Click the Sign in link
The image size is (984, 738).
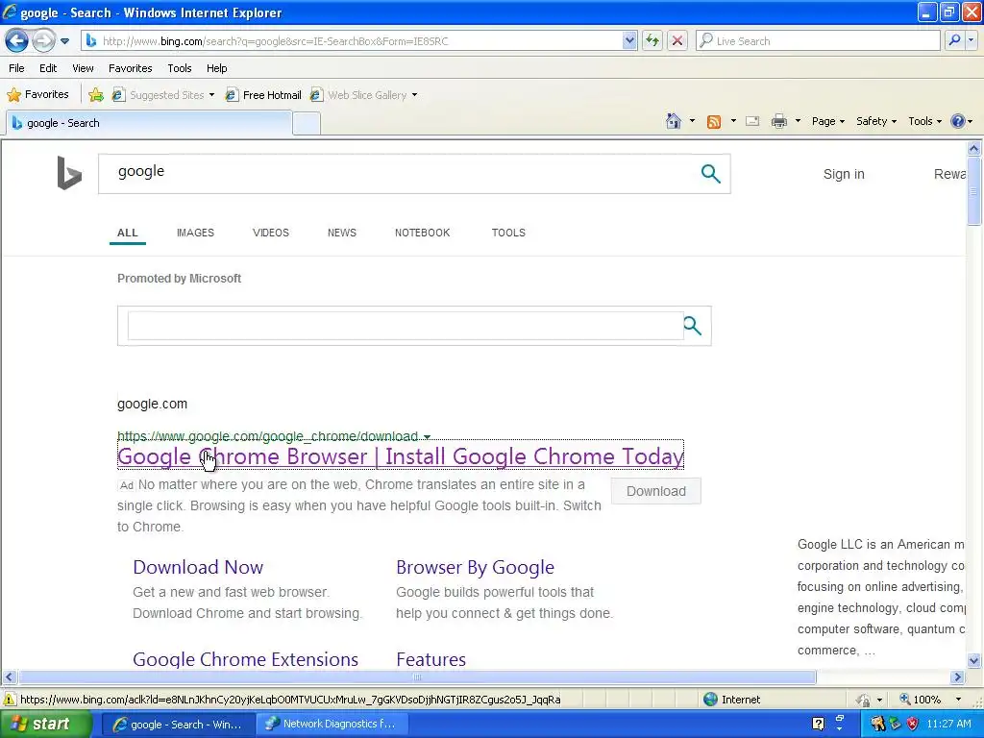[844, 174]
